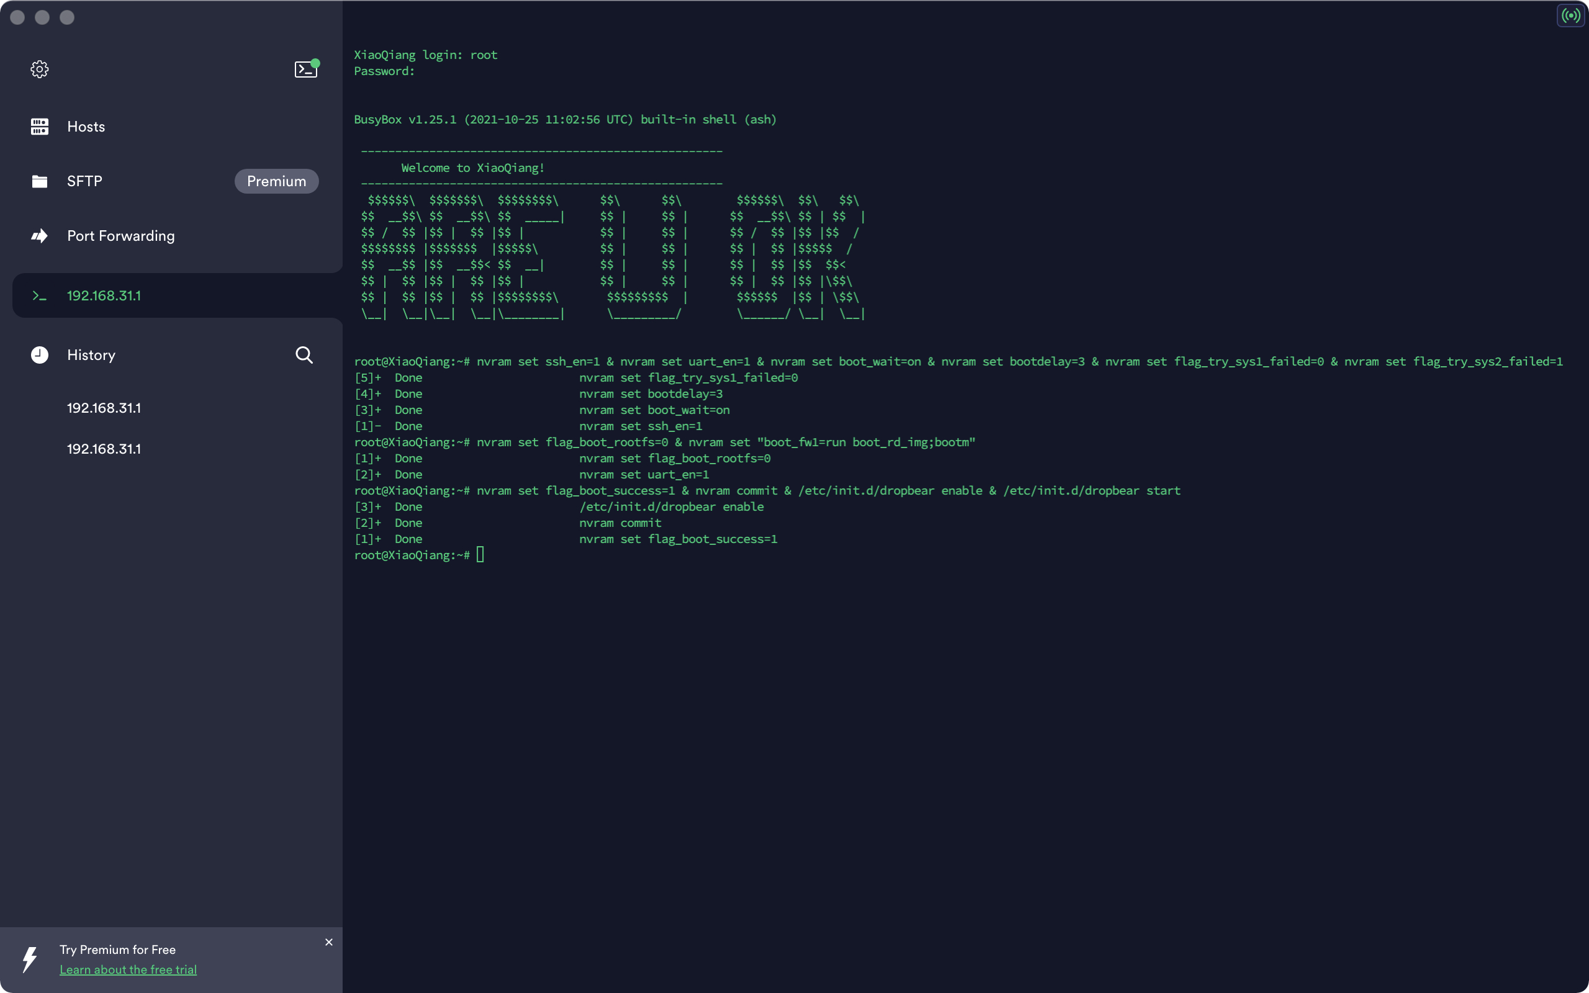The height and width of the screenshot is (993, 1589).
Task: Click the Hosts server icon
Action: tap(39, 127)
